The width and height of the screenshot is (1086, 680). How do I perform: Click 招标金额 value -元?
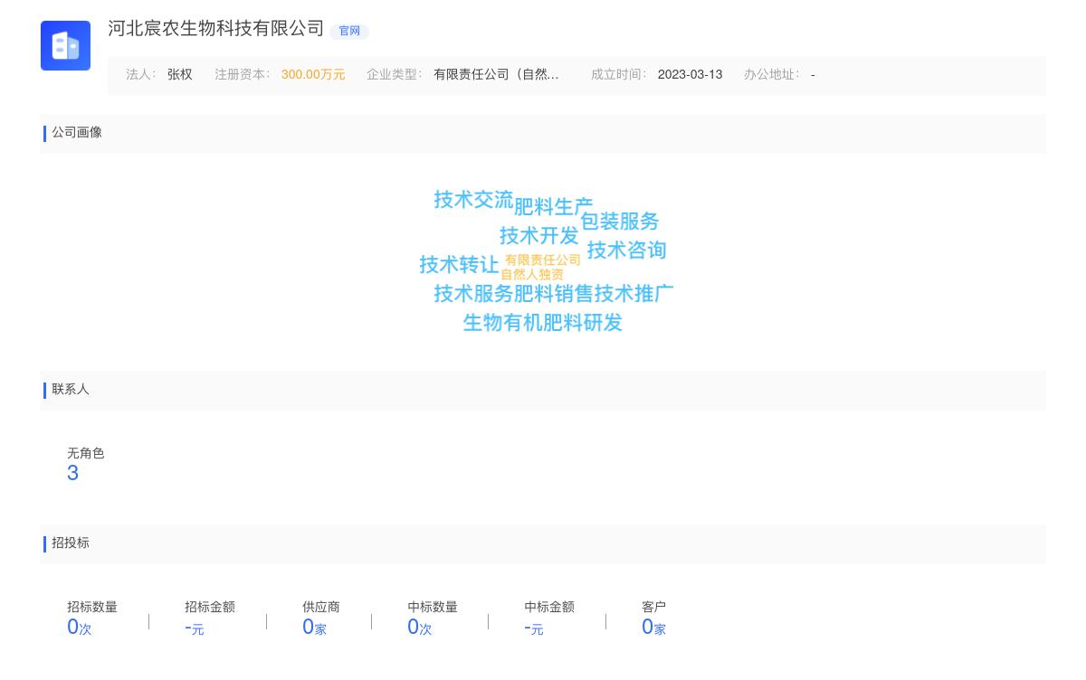click(194, 628)
